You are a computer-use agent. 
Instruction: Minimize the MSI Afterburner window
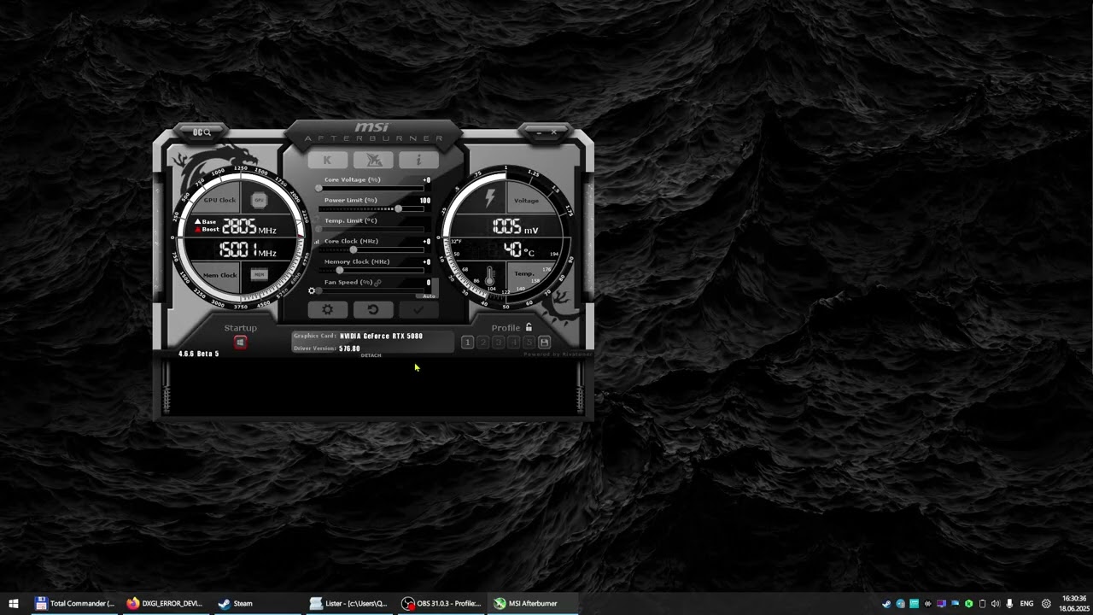click(537, 132)
